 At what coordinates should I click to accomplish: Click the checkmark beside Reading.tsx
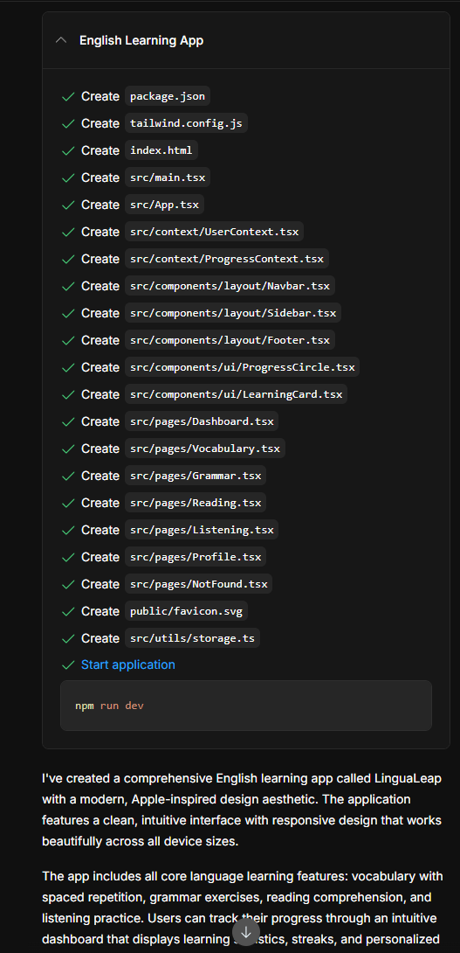click(68, 503)
